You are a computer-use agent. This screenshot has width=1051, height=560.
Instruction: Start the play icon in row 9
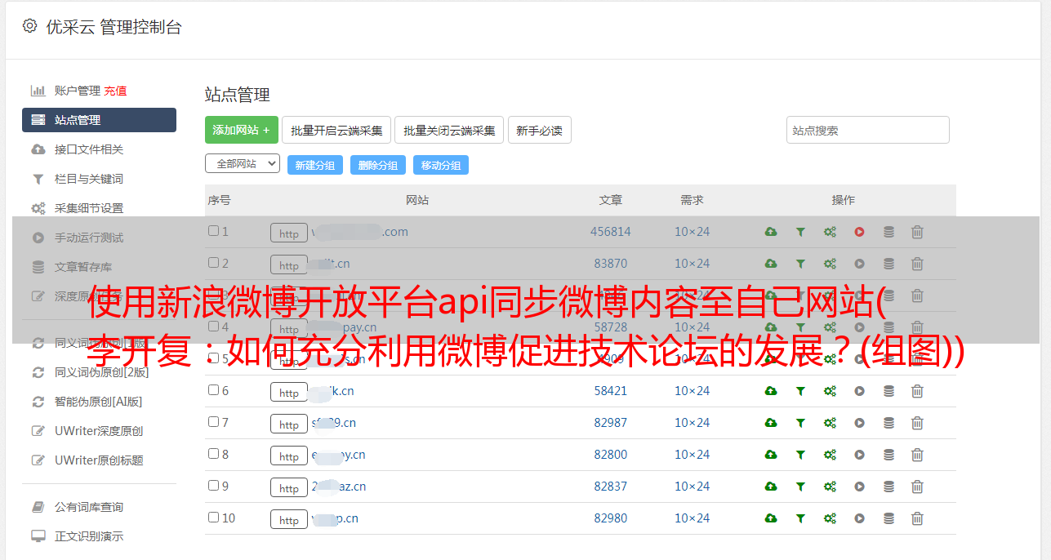point(859,487)
